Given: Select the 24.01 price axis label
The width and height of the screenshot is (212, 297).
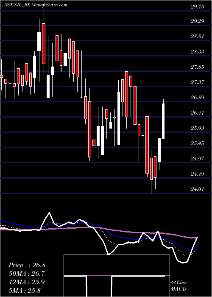Looking at the screenshot, I should click(x=198, y=189).
